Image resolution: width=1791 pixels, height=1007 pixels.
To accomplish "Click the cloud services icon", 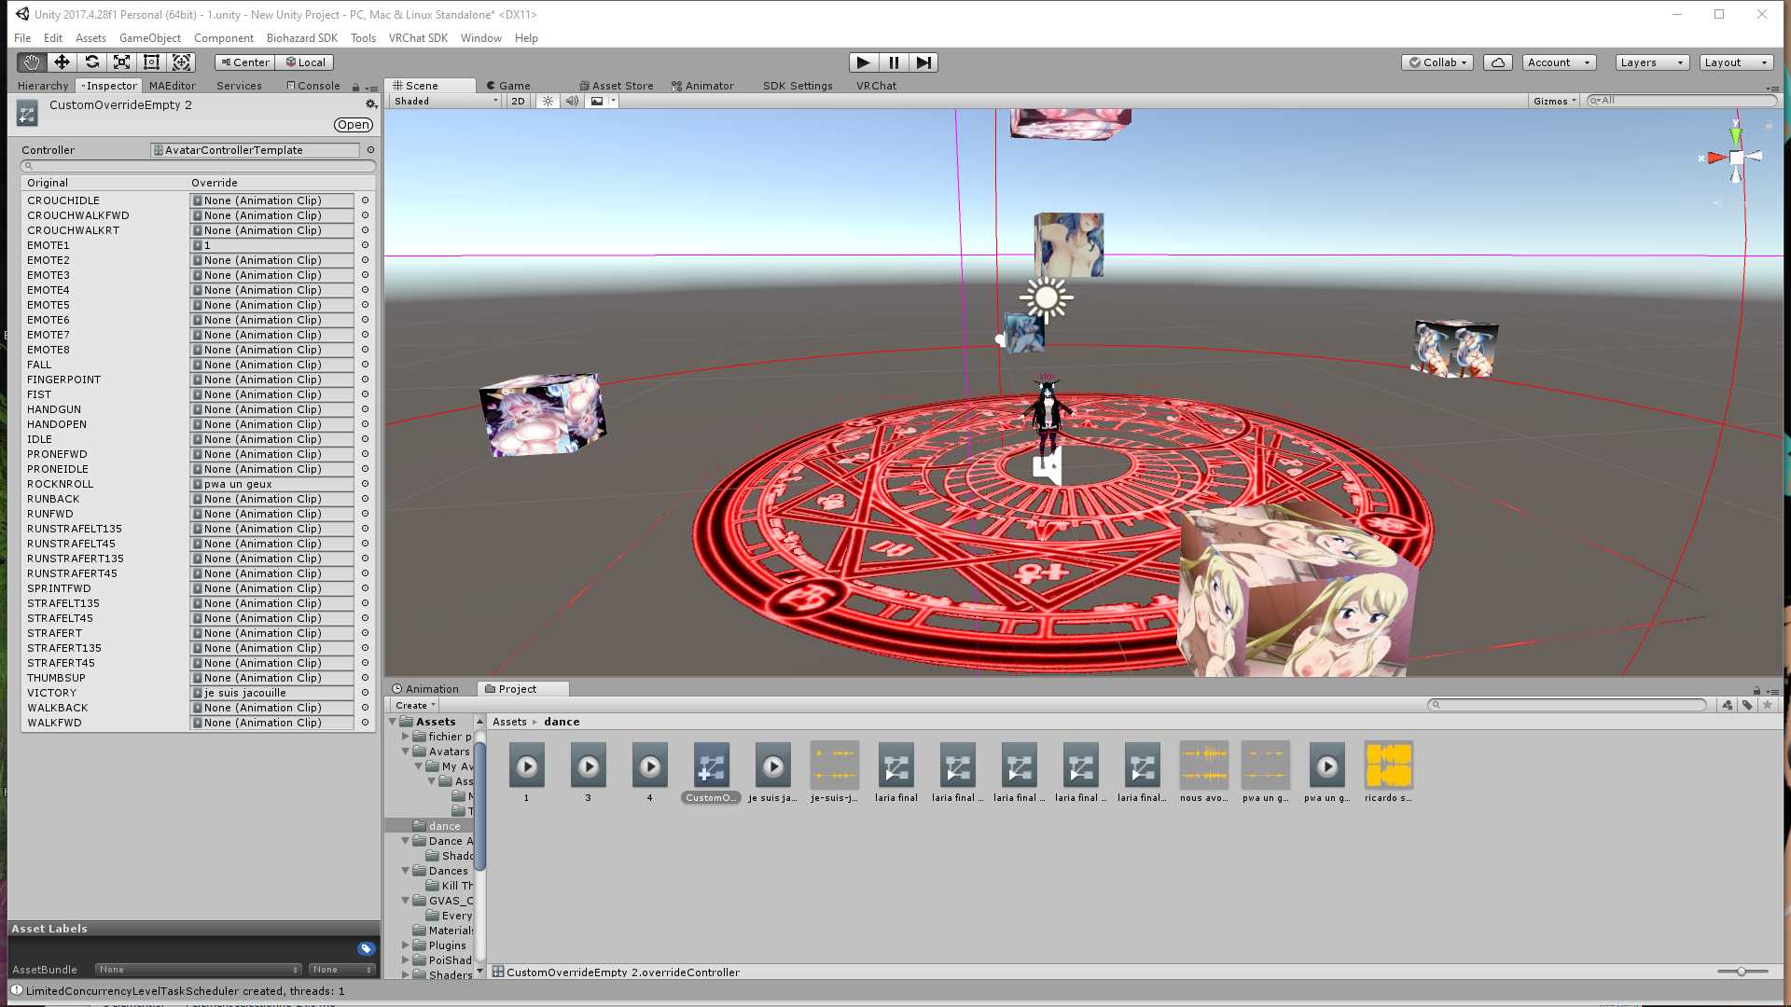I will click(x=1497, y=62).
